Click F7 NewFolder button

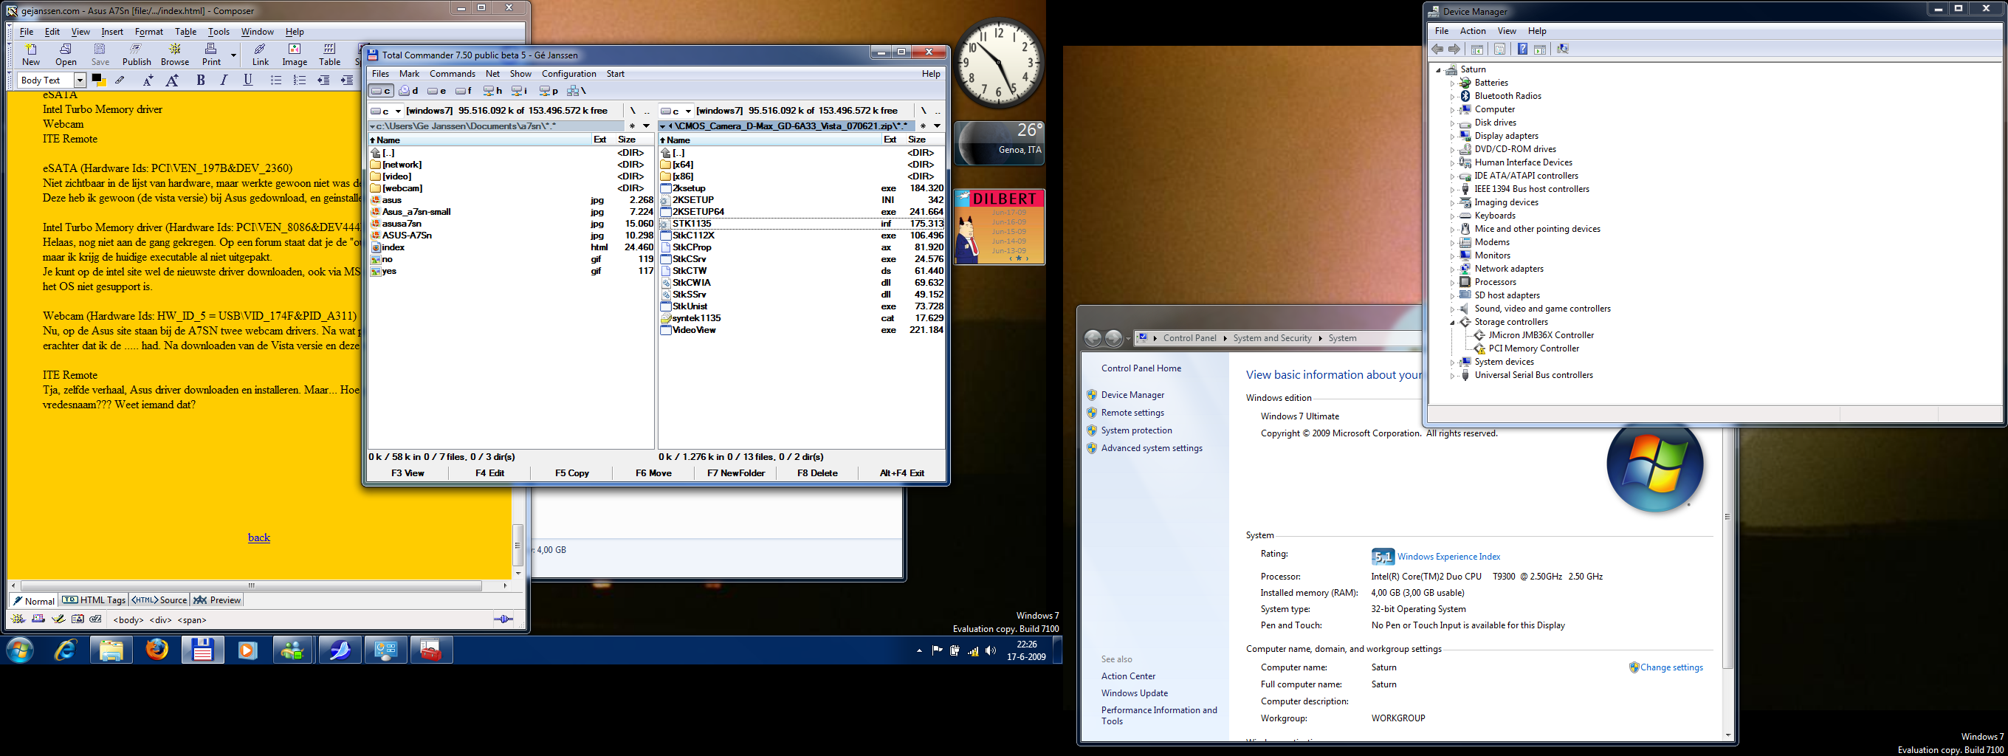(736, 473)
